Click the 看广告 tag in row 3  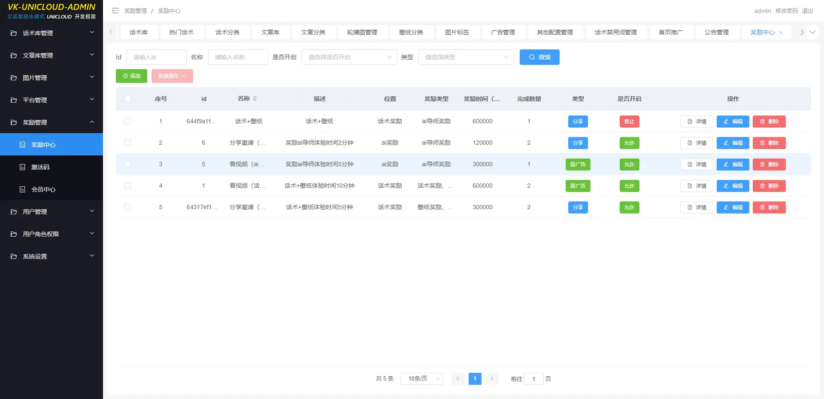click(578, 164)
